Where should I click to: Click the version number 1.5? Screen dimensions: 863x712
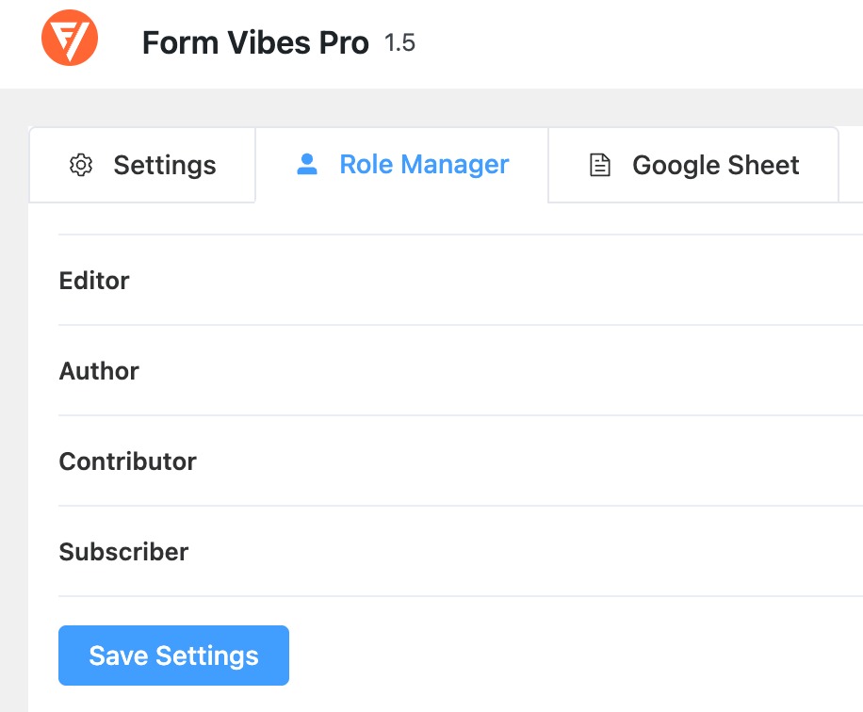coord(405,42)
